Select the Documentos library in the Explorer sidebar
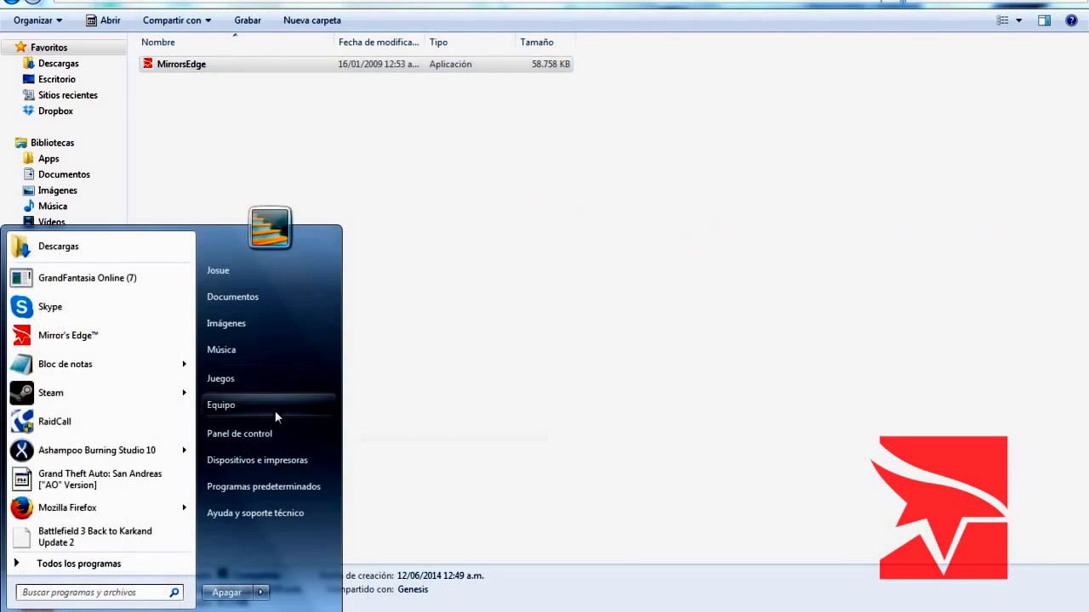 64,175
